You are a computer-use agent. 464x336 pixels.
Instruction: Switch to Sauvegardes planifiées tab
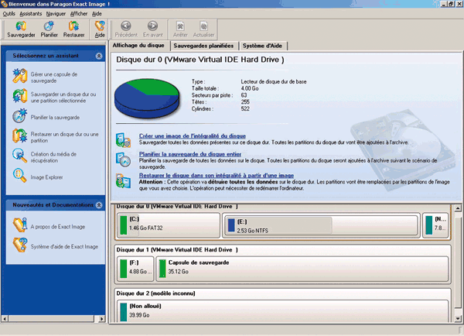point(204,46)
